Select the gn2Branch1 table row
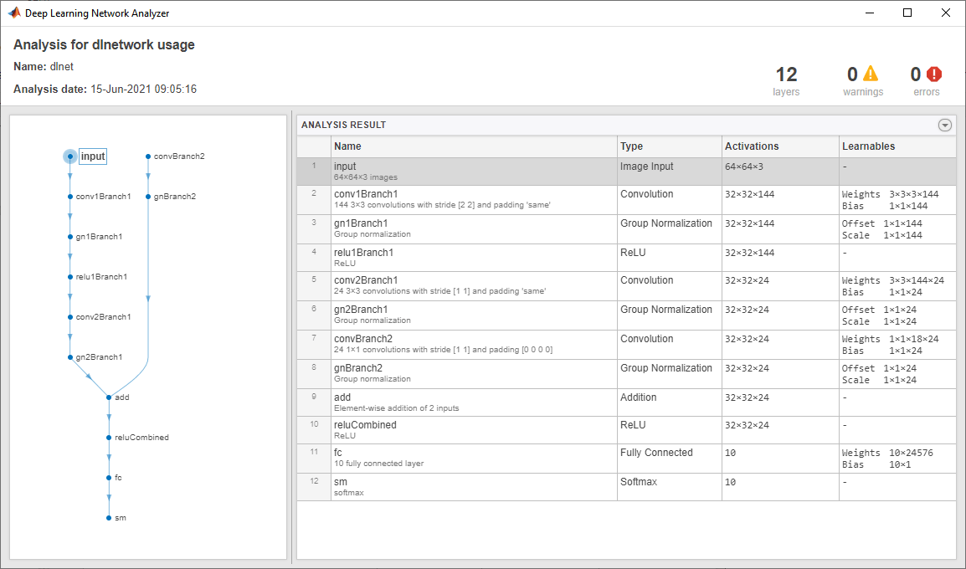Image resolution: width=966 pixels, height=569 pixels. [473, 315]
